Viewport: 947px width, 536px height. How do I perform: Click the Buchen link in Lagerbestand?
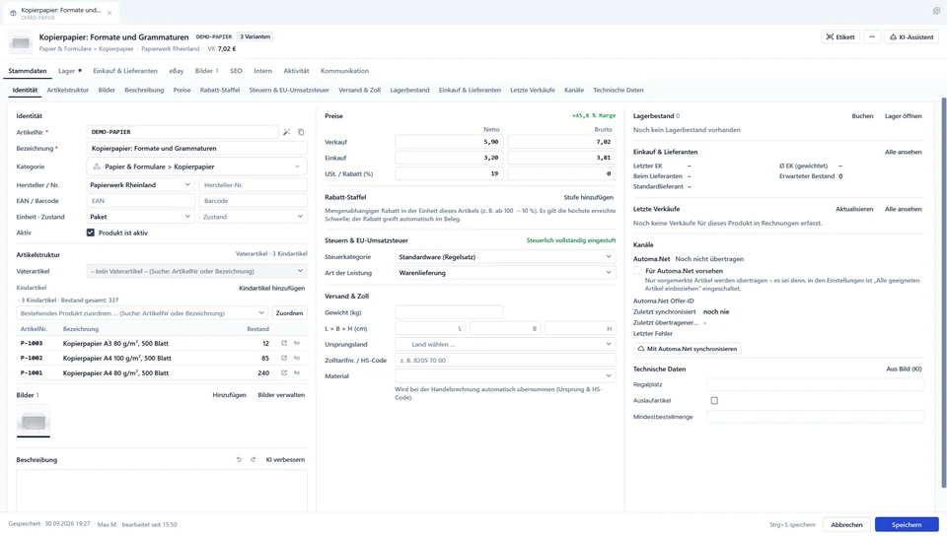(862, 115)
